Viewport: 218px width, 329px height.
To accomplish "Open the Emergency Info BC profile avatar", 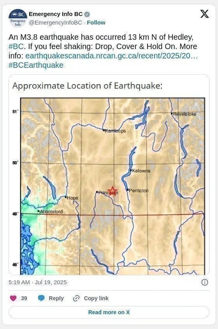I will 18,18.
